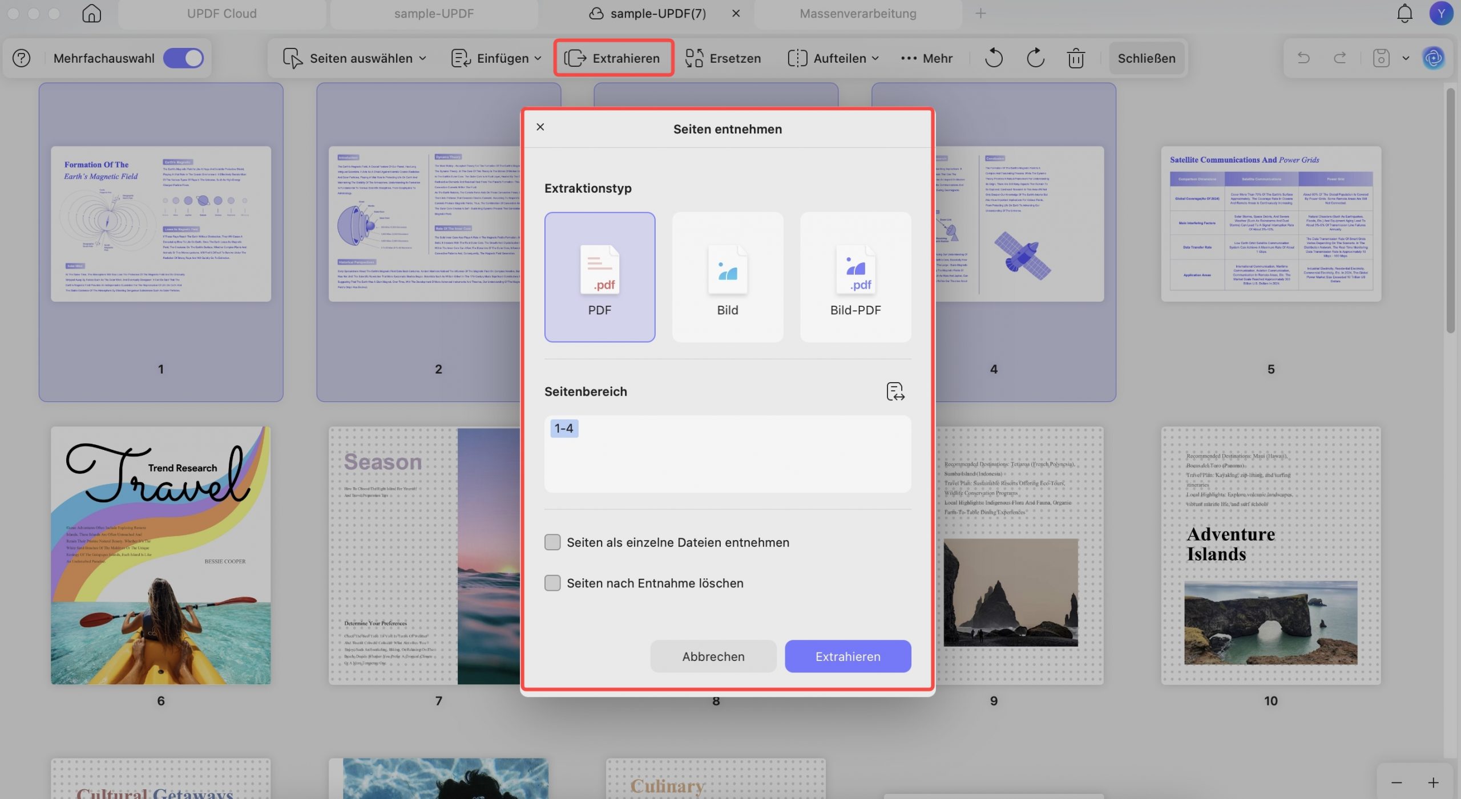Zoom in thumbnails with plus
1461x799 pixels.
(1434, 783)
